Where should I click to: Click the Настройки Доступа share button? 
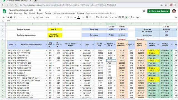(x=159, y=11)
